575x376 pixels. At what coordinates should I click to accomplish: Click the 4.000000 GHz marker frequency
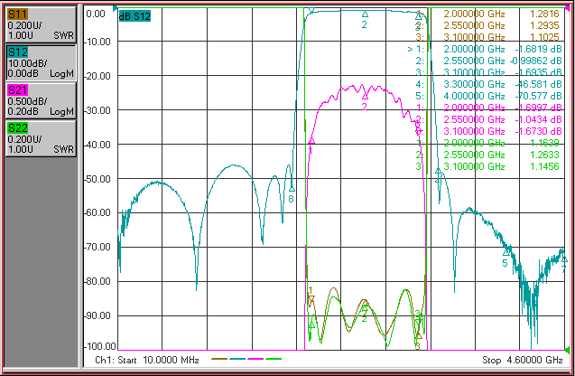pyautogui.click(x=474, y=96)
